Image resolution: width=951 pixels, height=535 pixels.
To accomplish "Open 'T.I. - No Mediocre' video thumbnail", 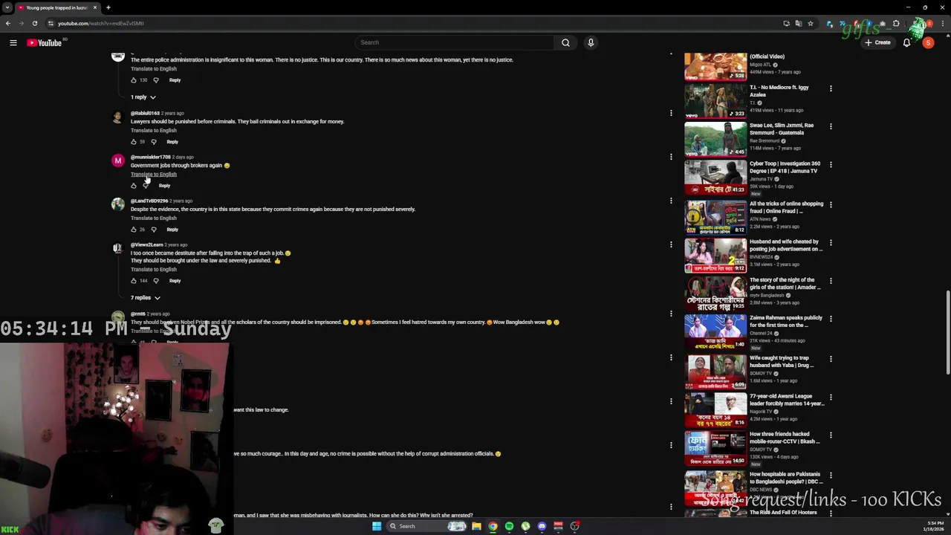I will [x=715, y=101].
